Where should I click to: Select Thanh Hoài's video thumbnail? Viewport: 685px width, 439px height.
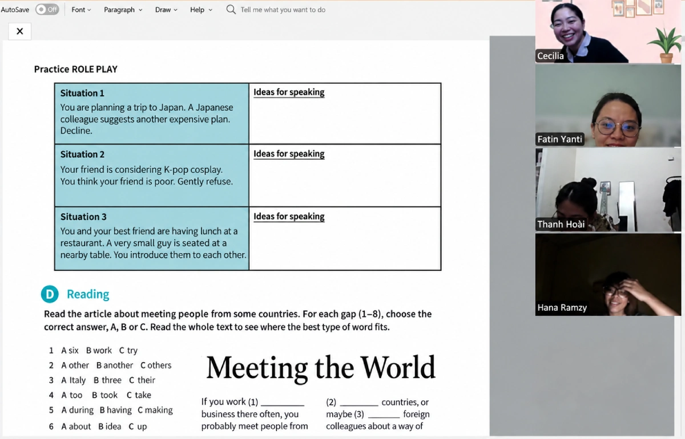pos(609,190)
